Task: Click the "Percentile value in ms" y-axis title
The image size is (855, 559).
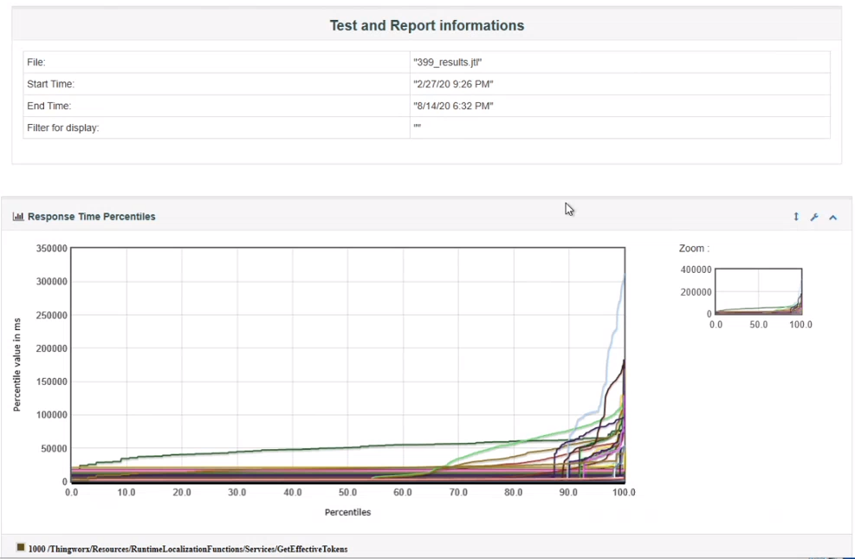Action: pyautogui.click(x=17, y=365)
